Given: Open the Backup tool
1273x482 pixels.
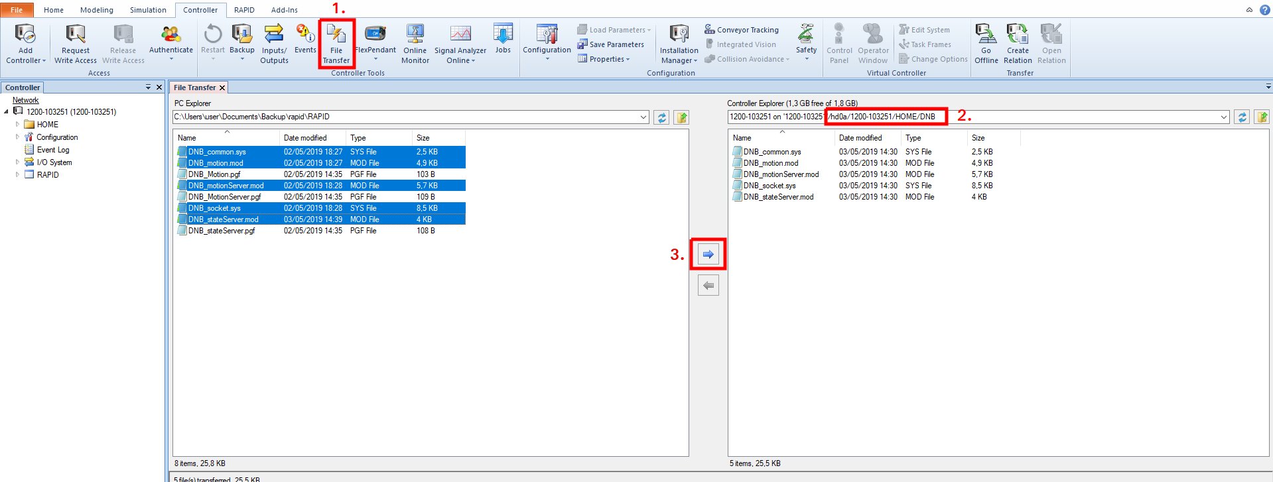Looking at the screenshot, I should (242, 42).
